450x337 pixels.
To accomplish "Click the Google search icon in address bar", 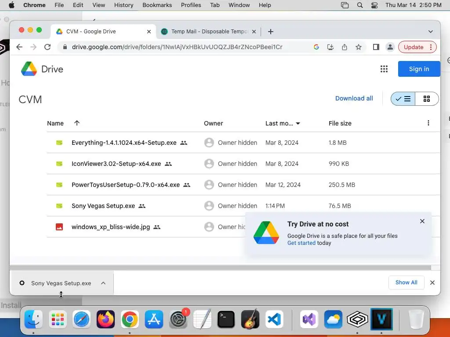I will (x=316, y=47).
